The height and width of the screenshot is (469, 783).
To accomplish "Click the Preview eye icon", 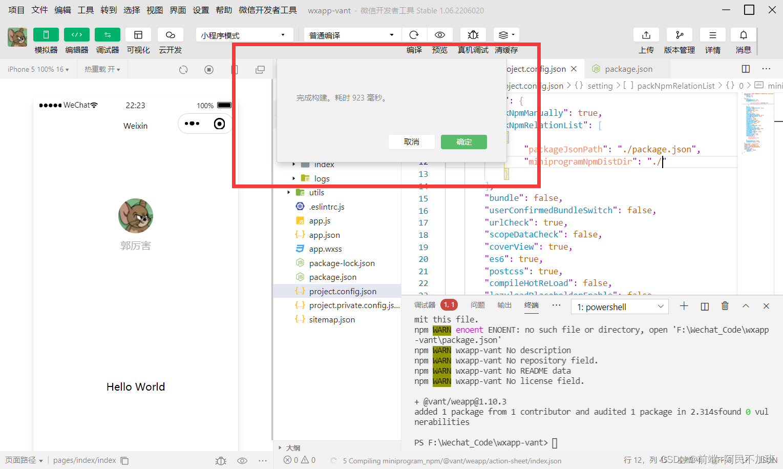I will coord(440,34).
